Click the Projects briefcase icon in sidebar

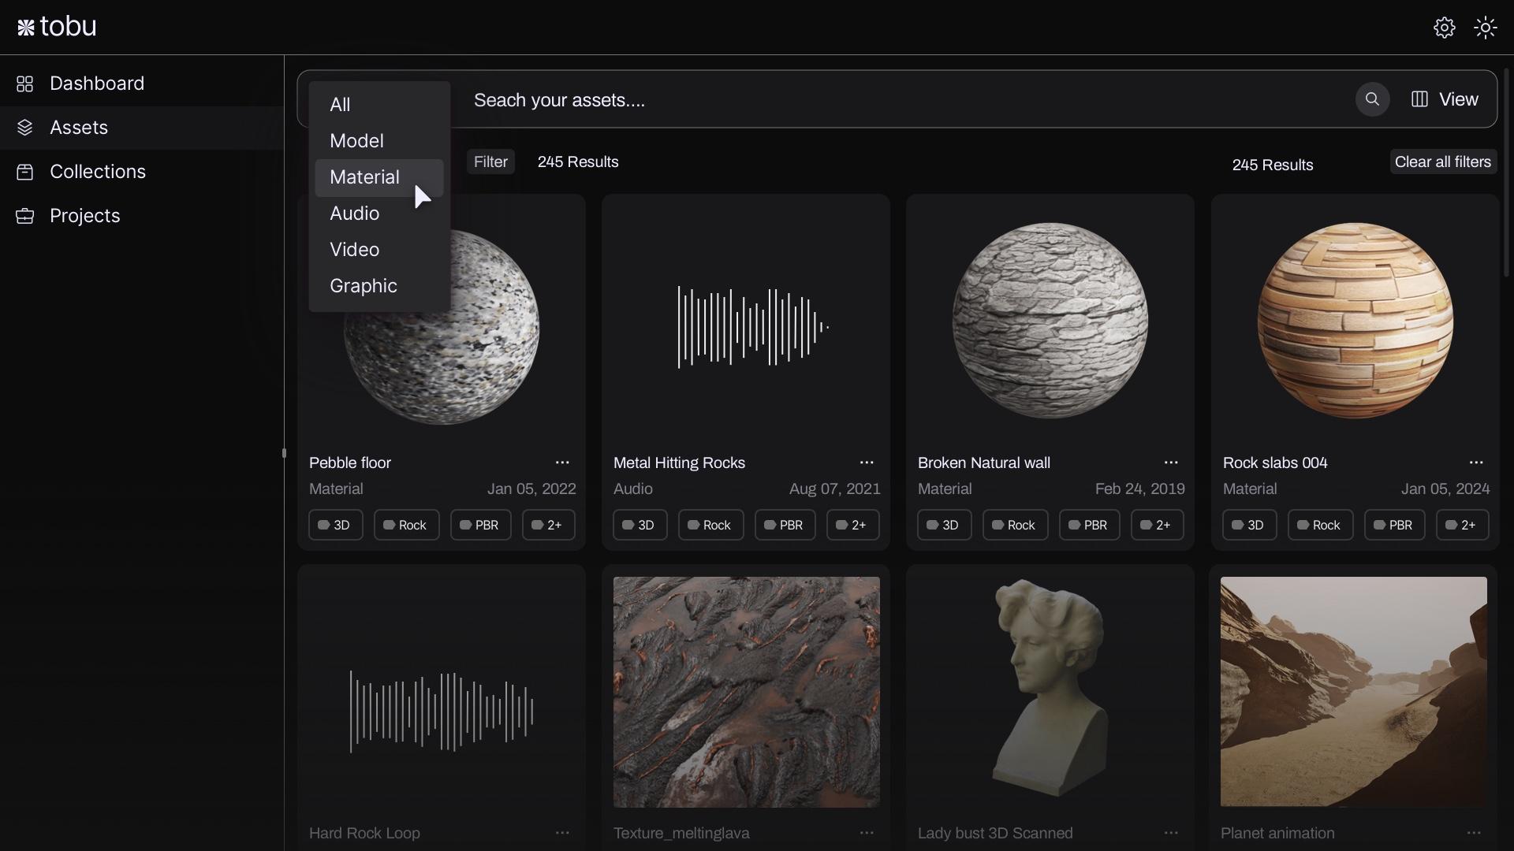pyautogui.click(x=25, y=216)
